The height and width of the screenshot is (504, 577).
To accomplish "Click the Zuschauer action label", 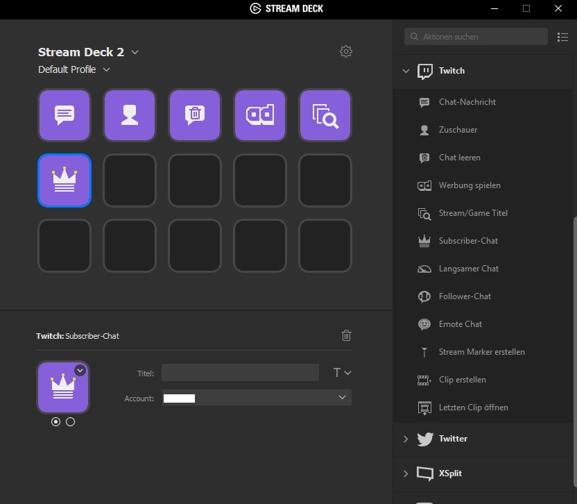I will (x=458, y=130).
